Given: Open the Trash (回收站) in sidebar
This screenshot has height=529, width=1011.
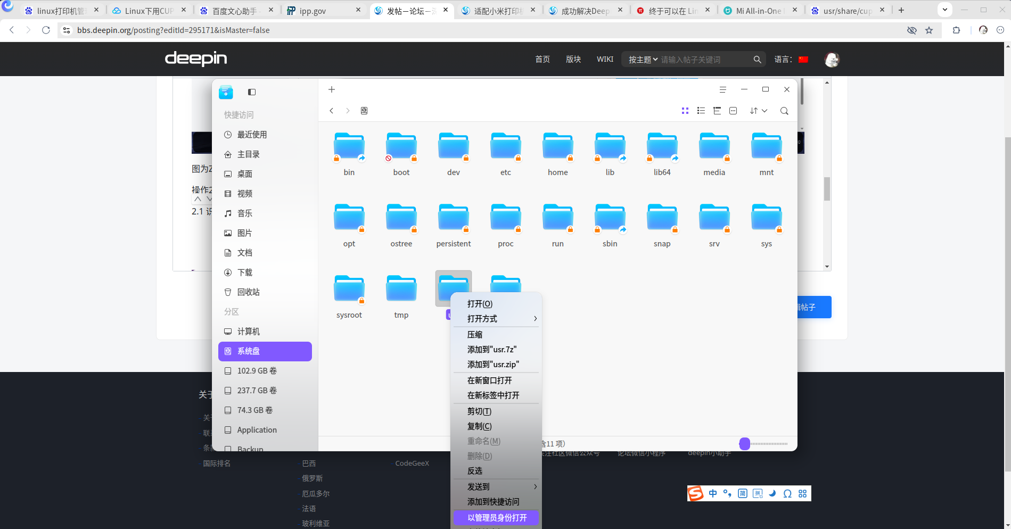Looking at the screenshot, I should point(248,292).
